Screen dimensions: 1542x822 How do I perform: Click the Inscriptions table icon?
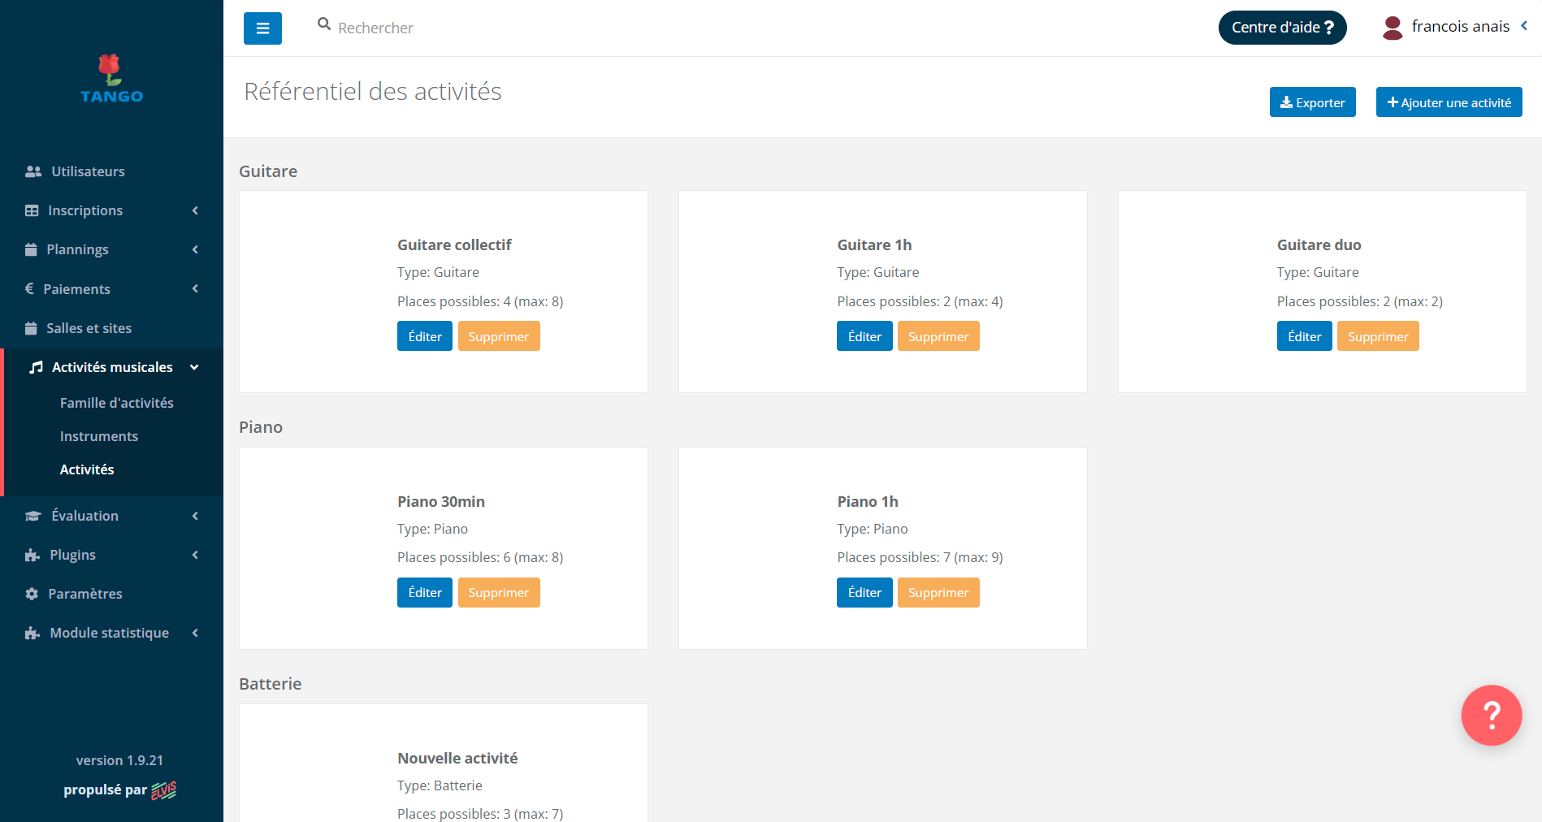pos(32,210)
